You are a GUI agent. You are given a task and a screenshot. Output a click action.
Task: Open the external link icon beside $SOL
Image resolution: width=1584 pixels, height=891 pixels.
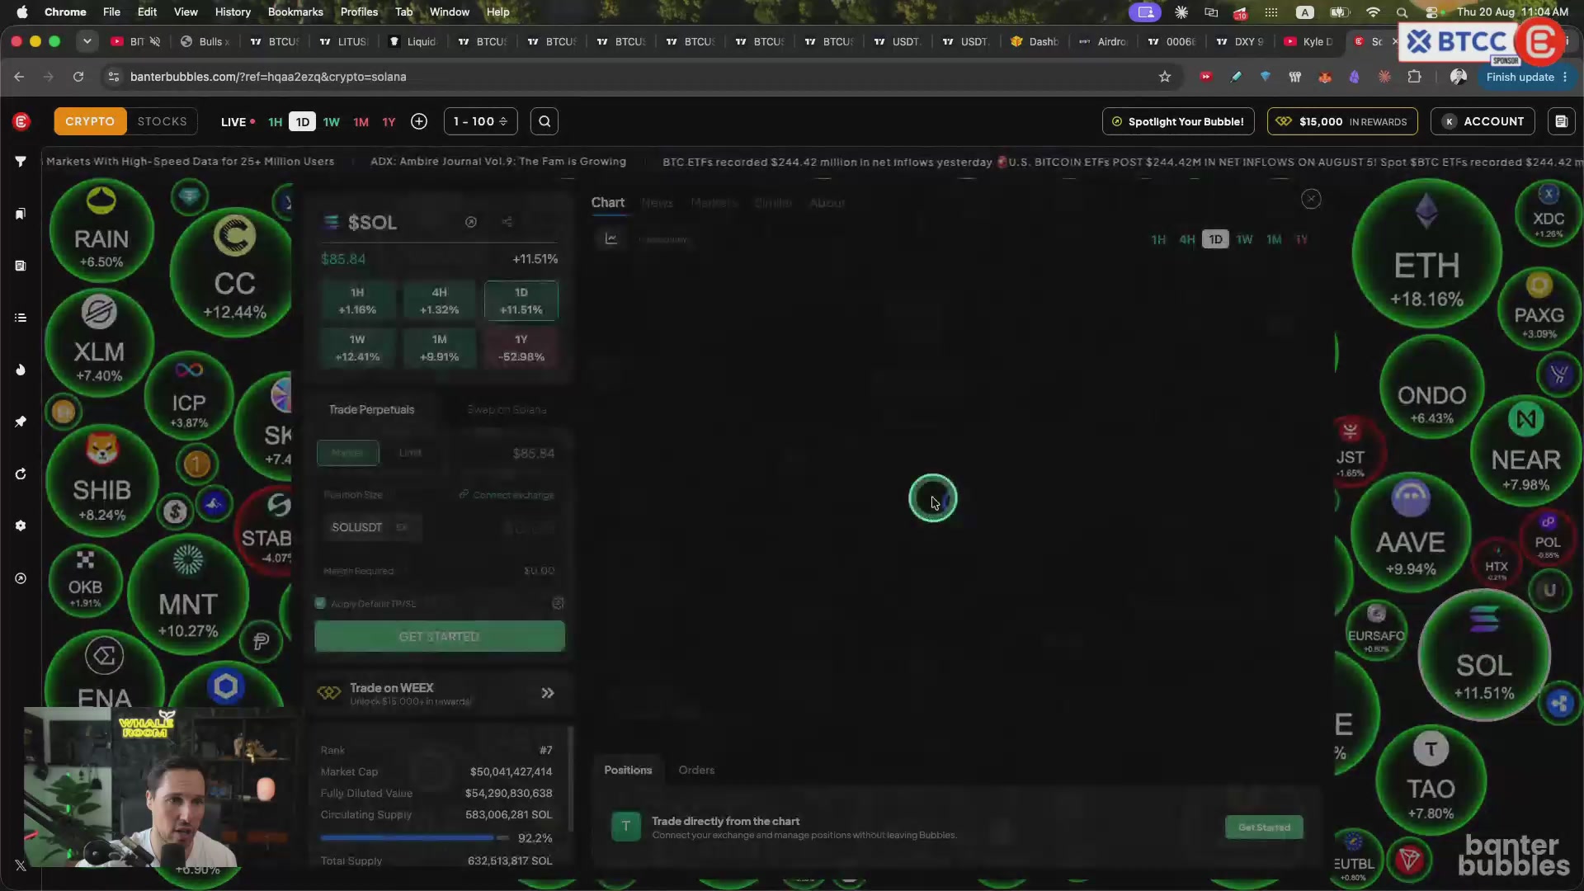[x=471, y=222]
